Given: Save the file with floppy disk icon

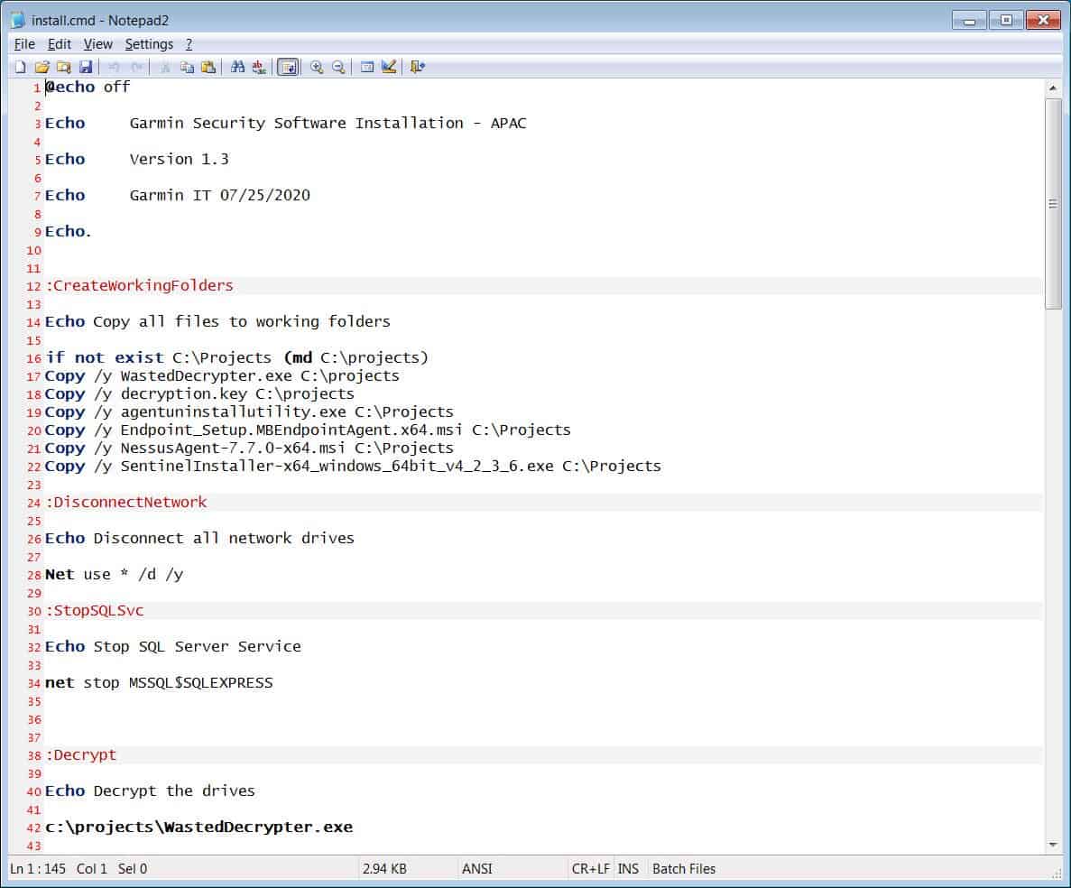Looking at the screenshot, I should [x=86, y=67].
